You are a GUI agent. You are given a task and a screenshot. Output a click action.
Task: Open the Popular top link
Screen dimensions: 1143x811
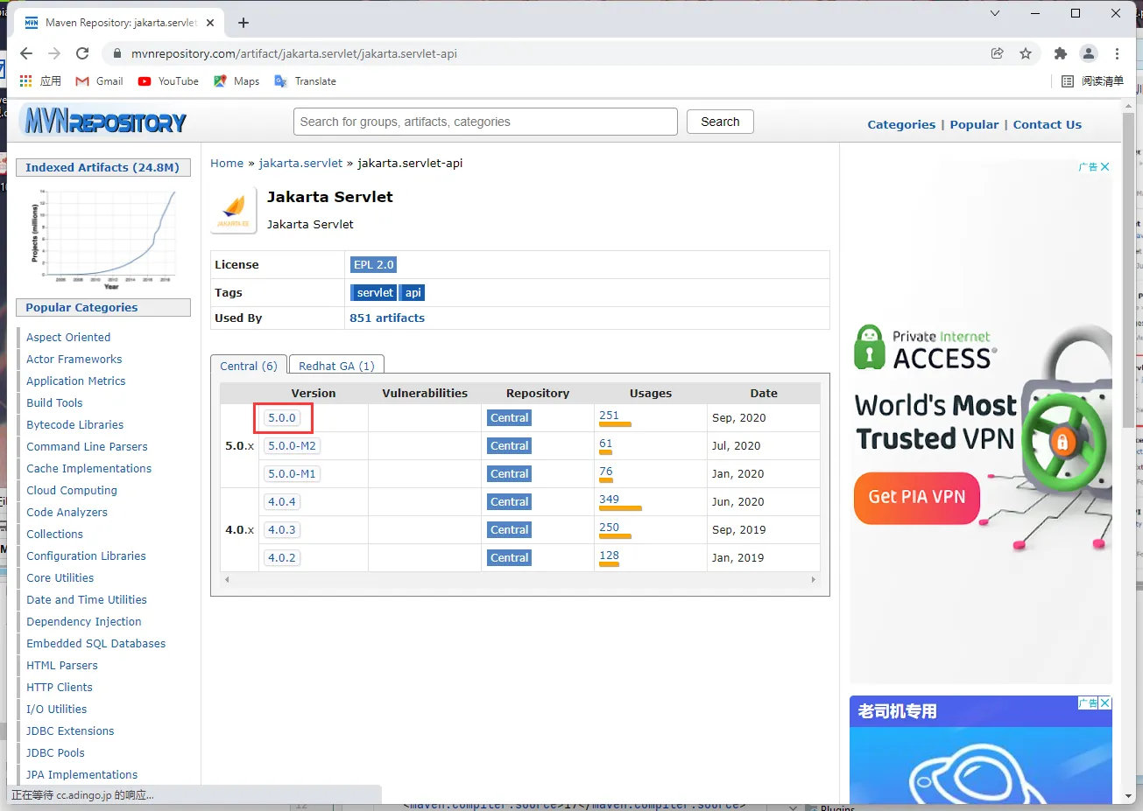974,124
